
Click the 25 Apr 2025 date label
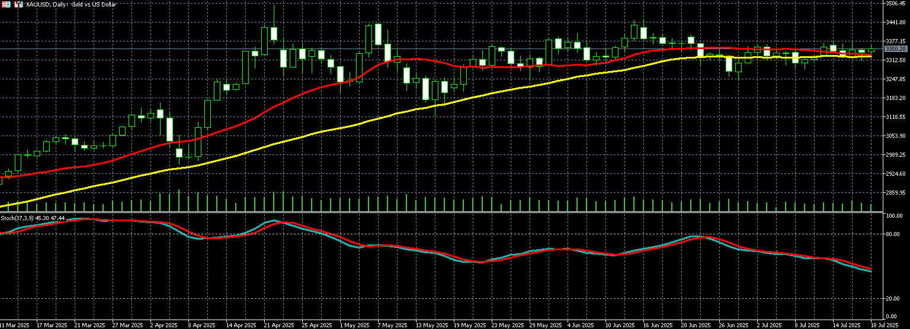(317, 325)
